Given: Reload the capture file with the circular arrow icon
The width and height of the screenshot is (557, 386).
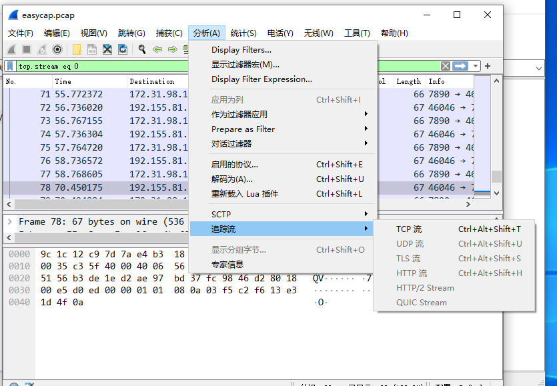Looking at the screenshot, I should point(123,49).
